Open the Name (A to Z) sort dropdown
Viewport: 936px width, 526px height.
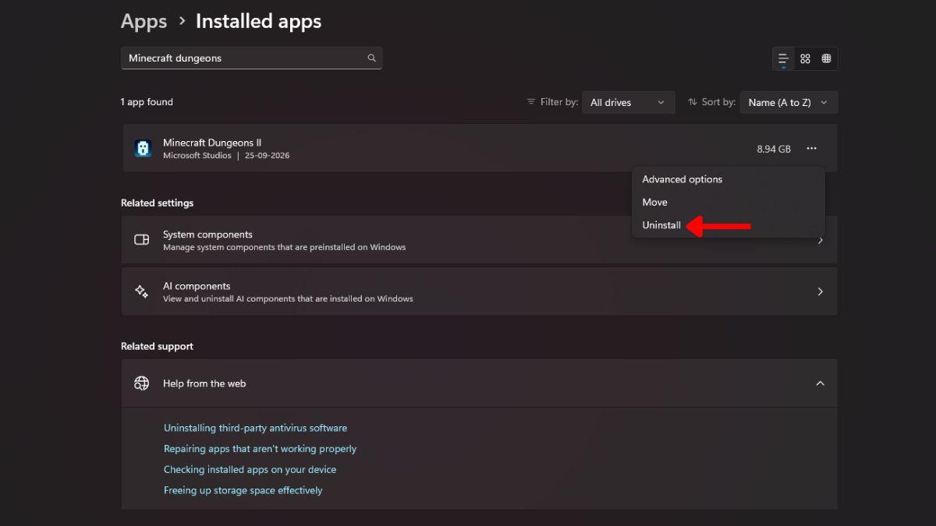(x=789, y=102)
